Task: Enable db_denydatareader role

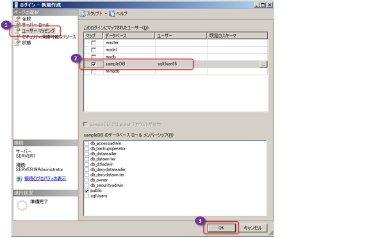Action: [x=86, y=170]
